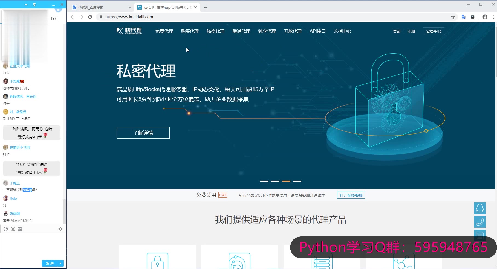Click the tunnel product card icon
Image resolution: width=497 pixels, height=269 pixels.
[239, 261]
